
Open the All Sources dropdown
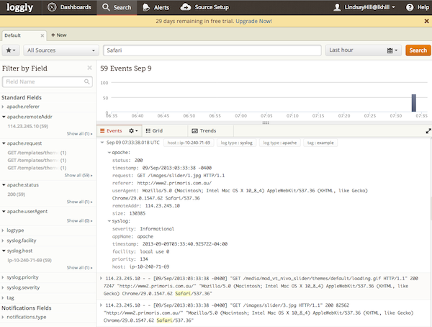[x=61, y=50]
